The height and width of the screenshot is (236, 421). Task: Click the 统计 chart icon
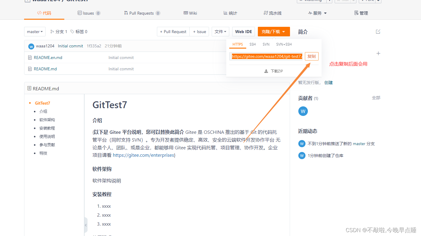coord(225,13)
